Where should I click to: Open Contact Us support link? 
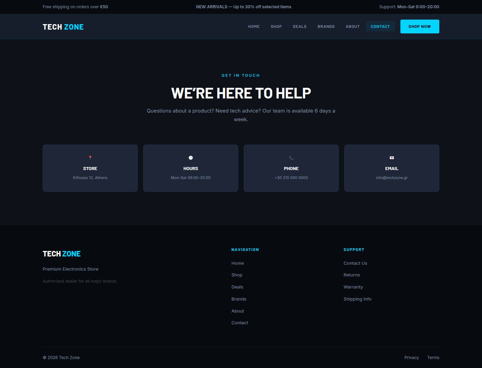click(x=355, y=263)
